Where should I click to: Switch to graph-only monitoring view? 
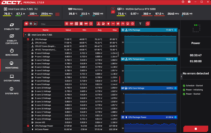tap(35, 24)
